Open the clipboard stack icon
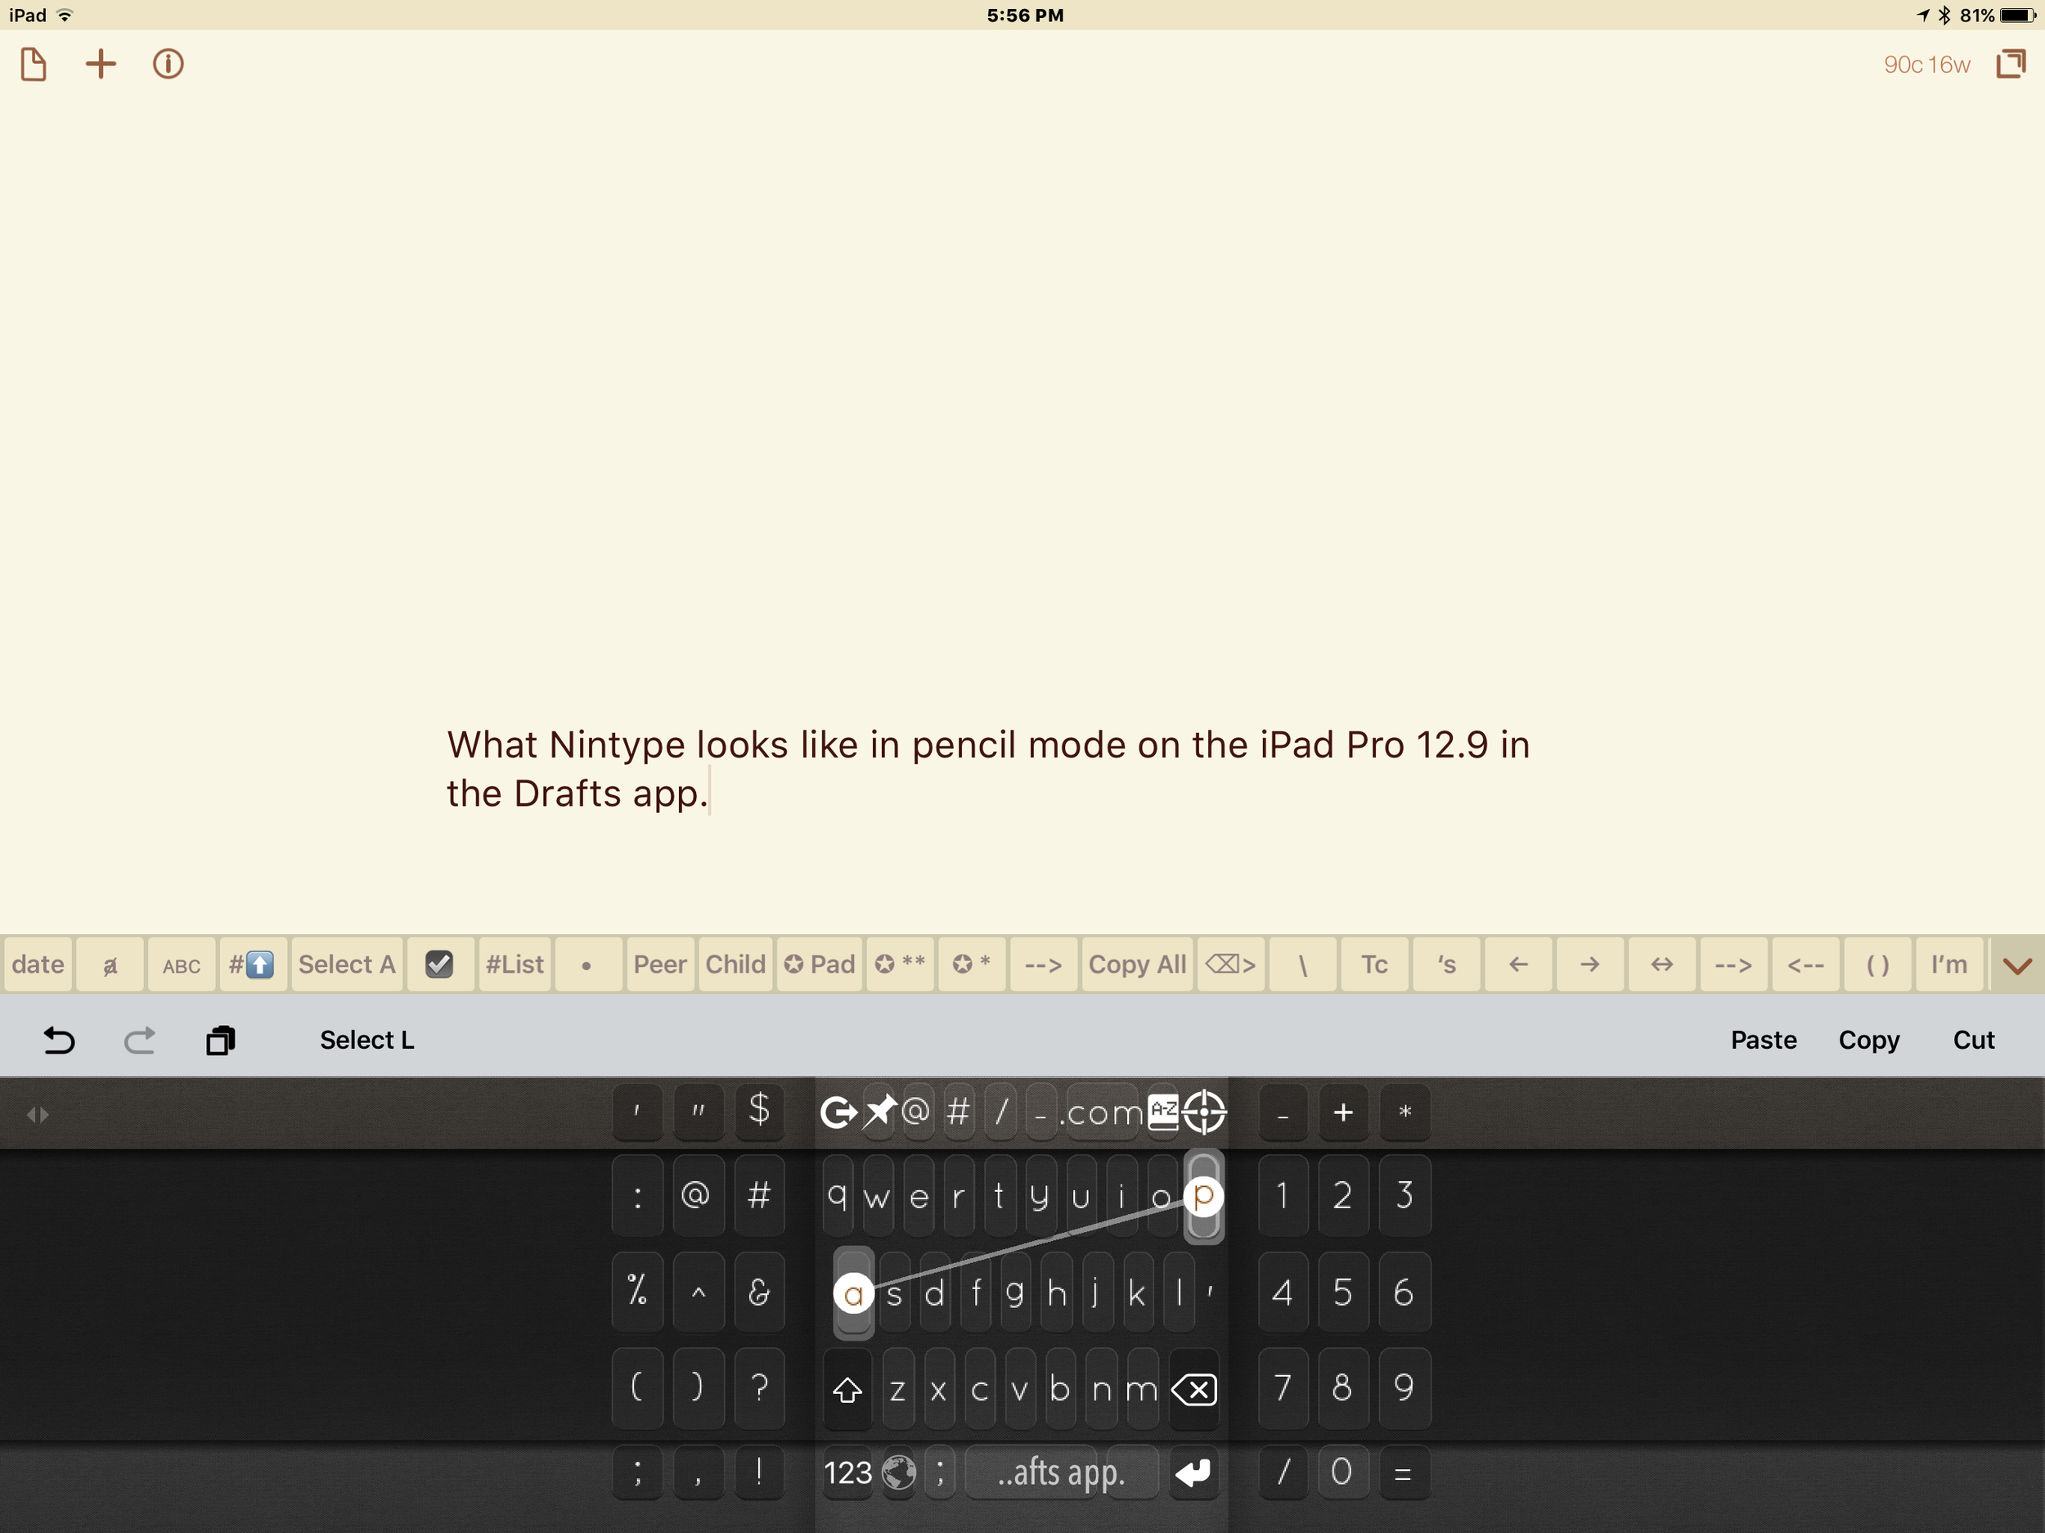This screenshot has height=1533, width=2045. (220, 1041)
